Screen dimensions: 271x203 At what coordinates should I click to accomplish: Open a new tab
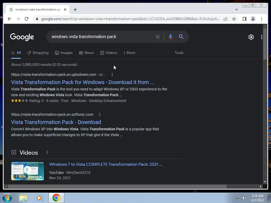point(75,10)
